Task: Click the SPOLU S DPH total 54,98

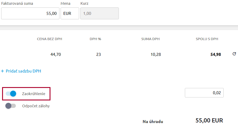Action: pyautogui.click(x=215, y=54)
